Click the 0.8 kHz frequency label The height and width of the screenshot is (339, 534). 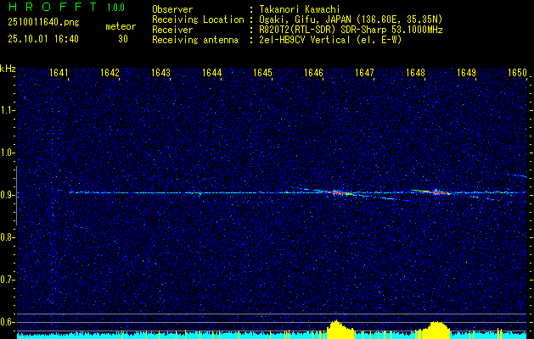coord(7,237)
